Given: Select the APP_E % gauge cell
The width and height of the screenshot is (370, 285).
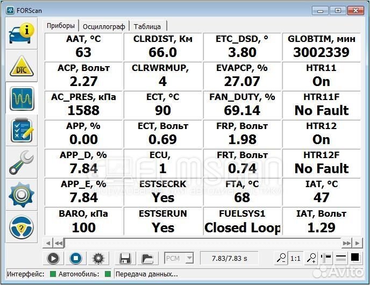Looking at the screenshot, I should 83,192.
